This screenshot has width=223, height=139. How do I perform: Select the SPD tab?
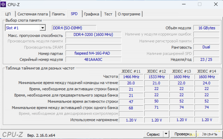click(x=74, y=14)
